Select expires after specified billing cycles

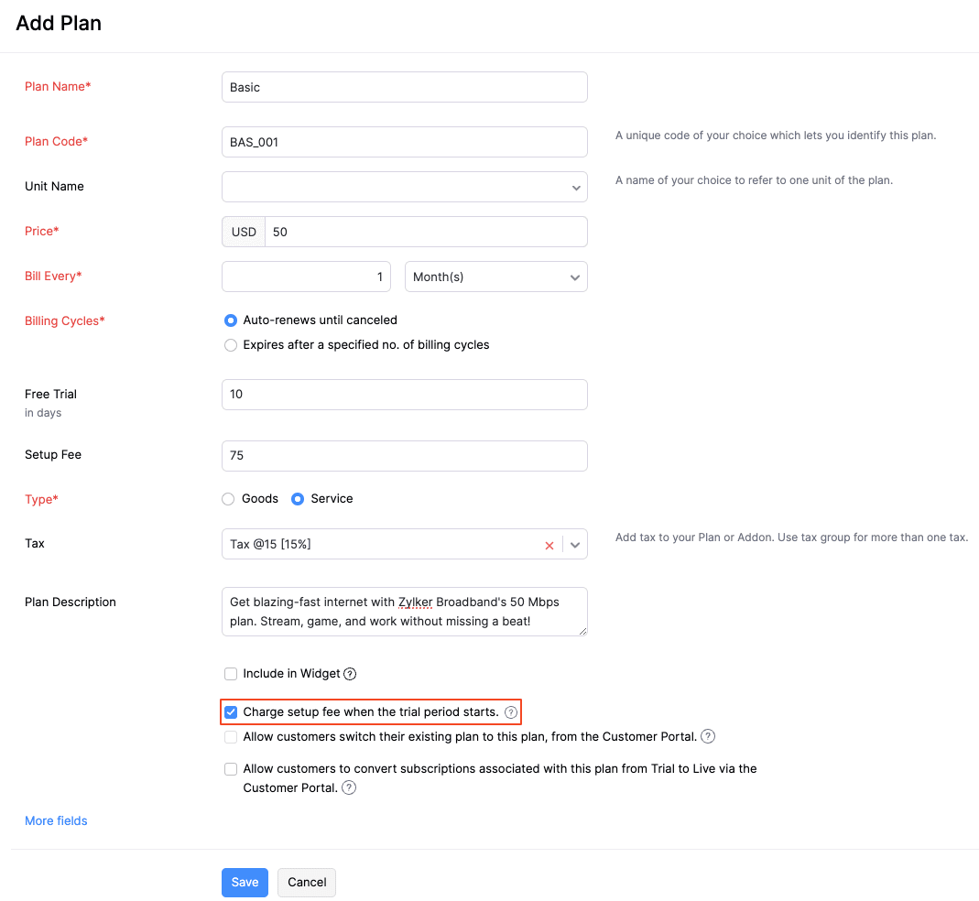pos(230,344)
